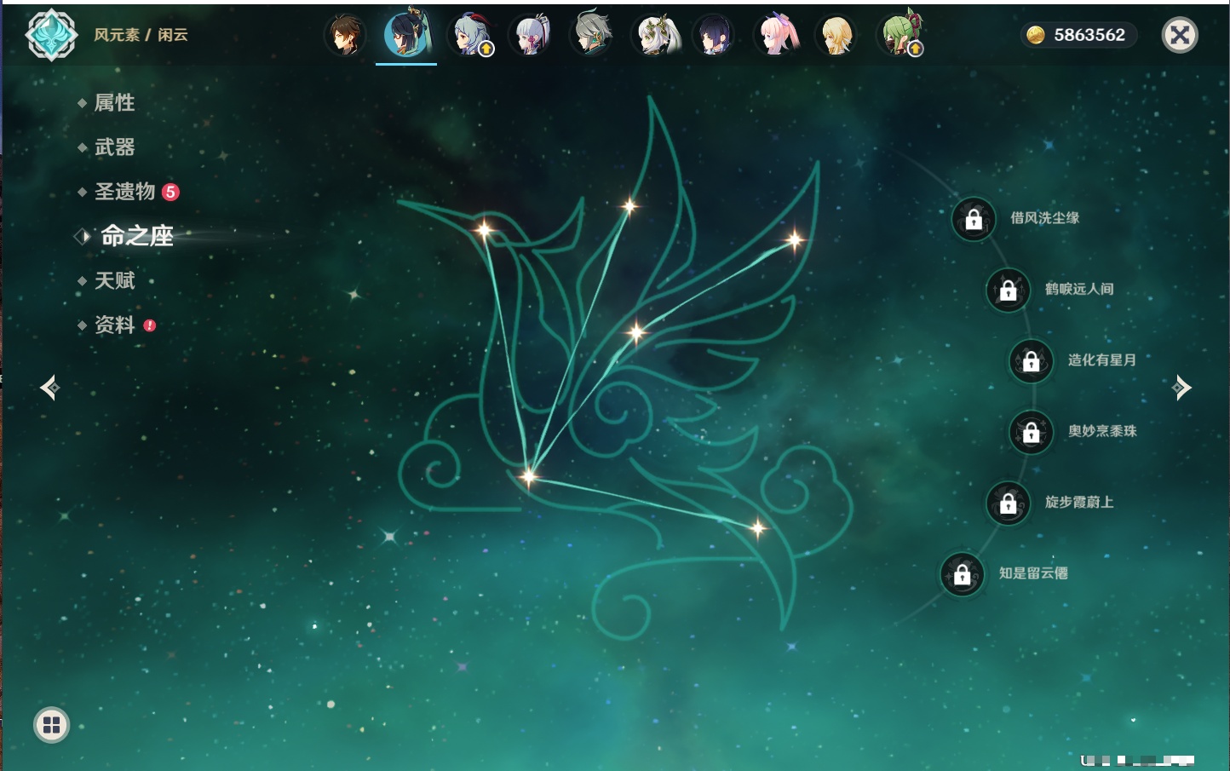
Task: Select the Nahida avatar with leaf hair ornament
Action: pyautogui.click(x=654, y=35)
